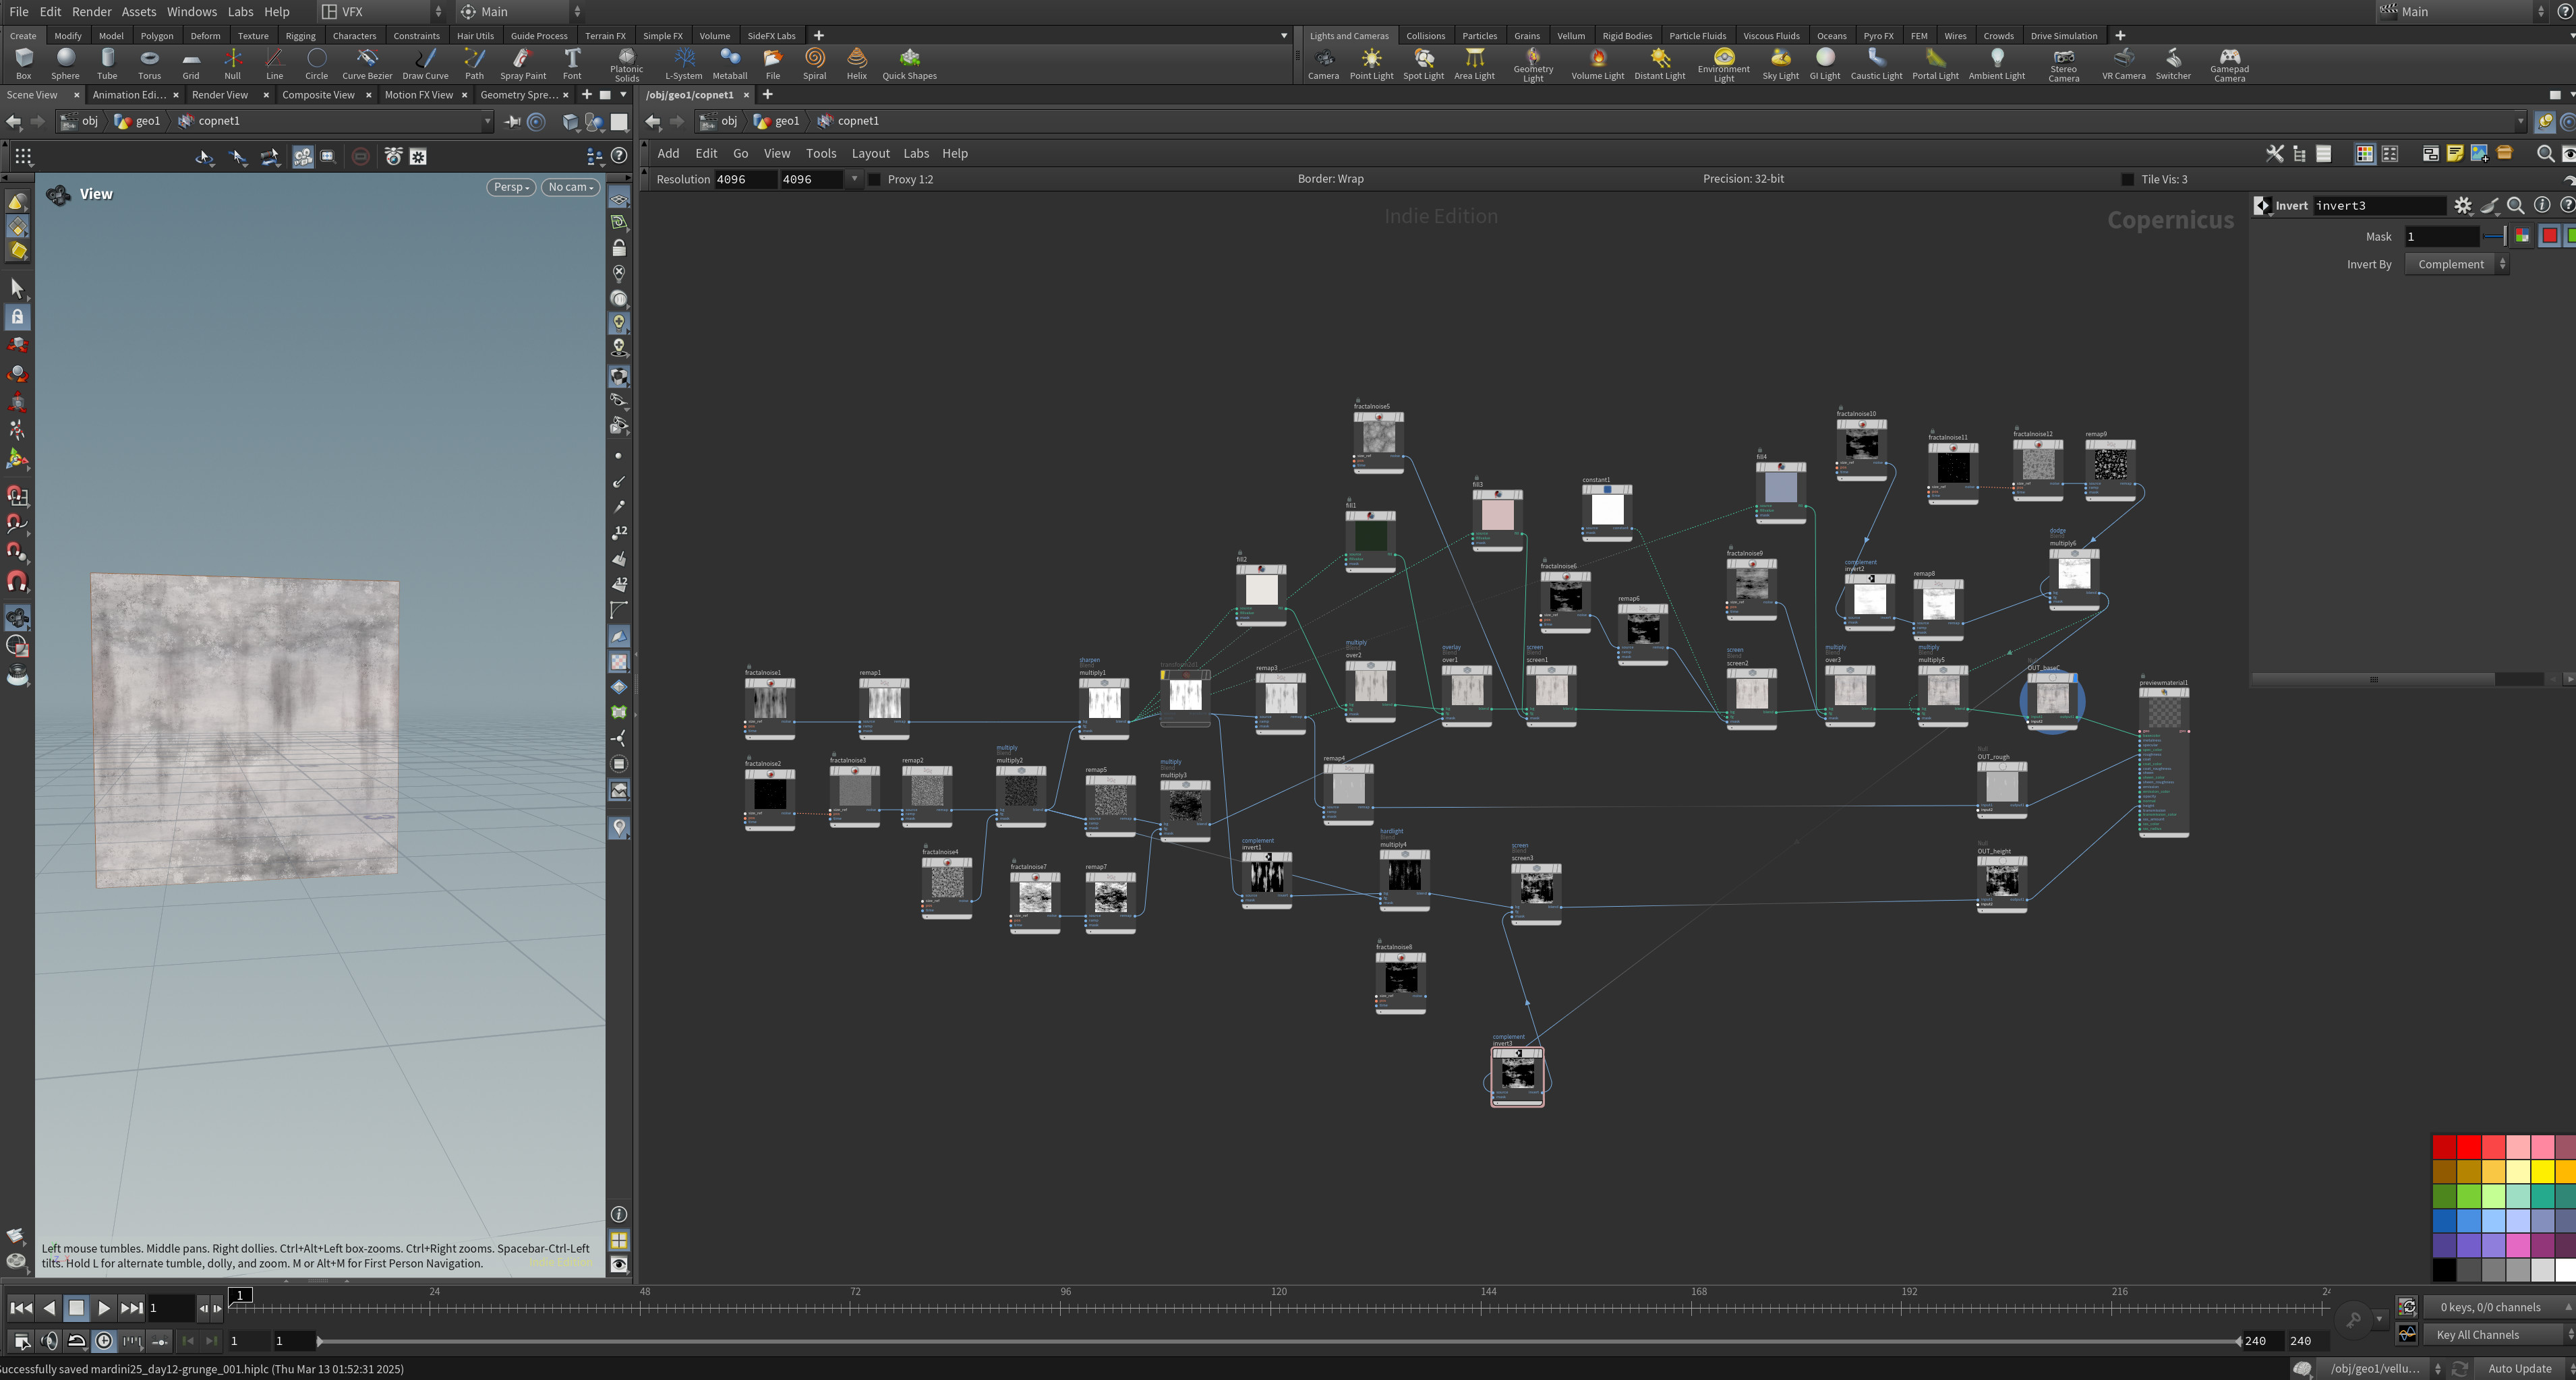Select the Sphere shelf tool
Viewport: 2576px width, 1380px height.
point(65,64)
